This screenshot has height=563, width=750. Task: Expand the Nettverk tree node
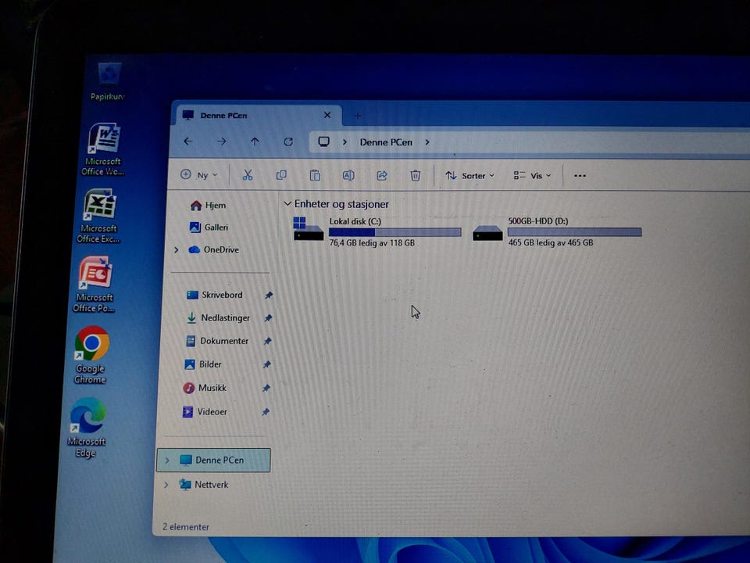coord(166,485)
